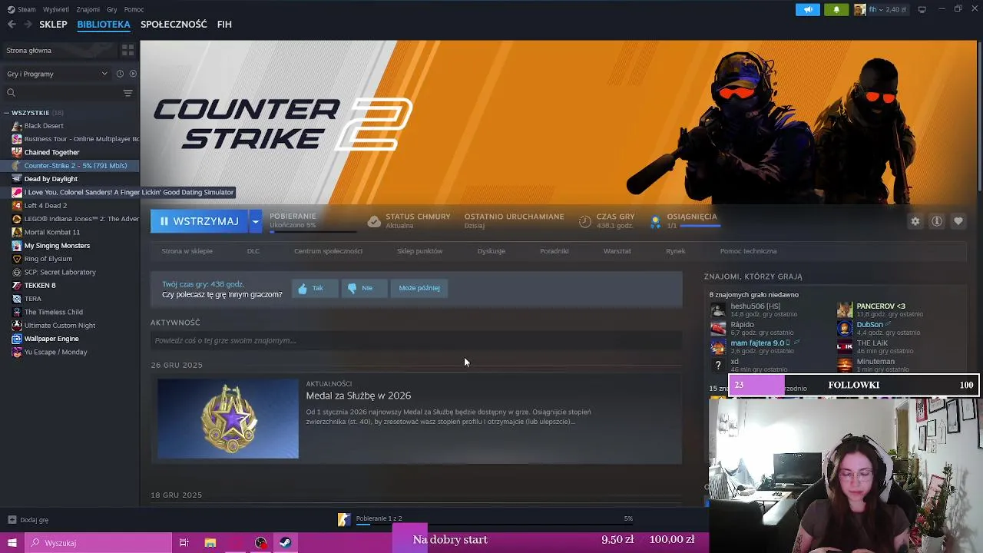Viewport: 983px width, 553px height.
Task: Open Znajomi menu
Action: [88, 9]
